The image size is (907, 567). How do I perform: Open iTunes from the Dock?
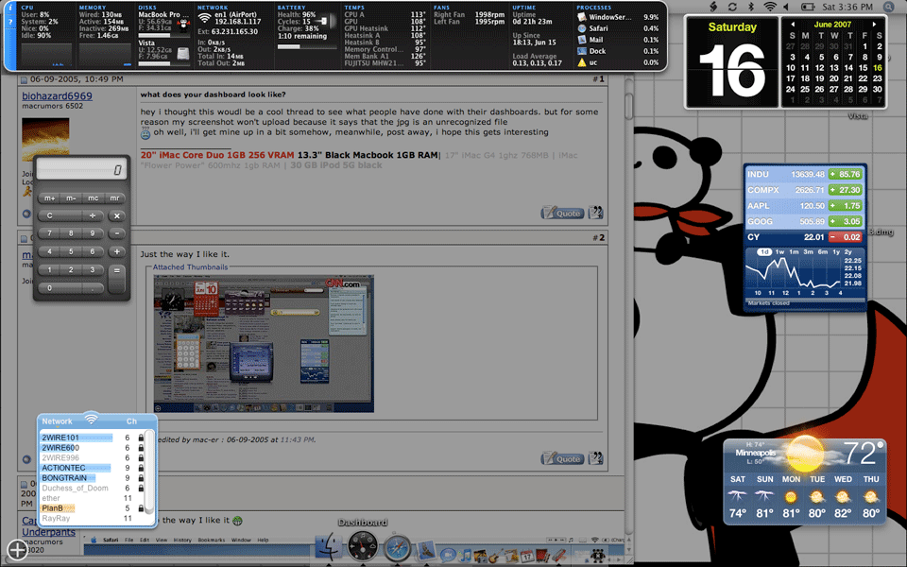click(x=465, y=556)
